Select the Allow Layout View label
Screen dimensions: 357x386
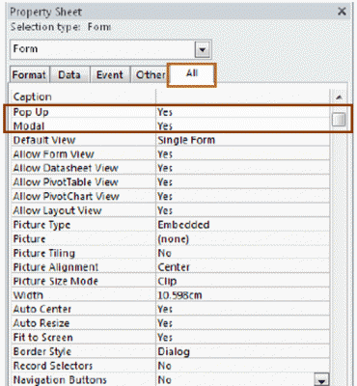point(57,210)
